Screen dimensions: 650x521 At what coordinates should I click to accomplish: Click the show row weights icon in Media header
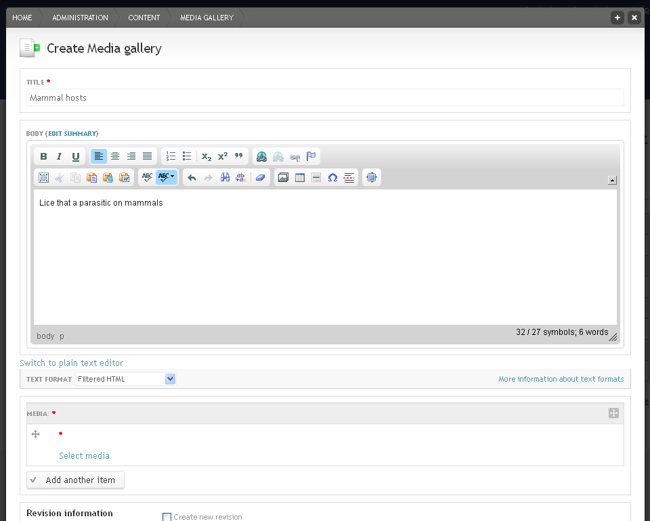tap(613, 413)
